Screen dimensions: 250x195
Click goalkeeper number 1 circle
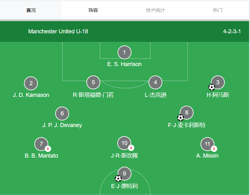click(x=125, y=53)
